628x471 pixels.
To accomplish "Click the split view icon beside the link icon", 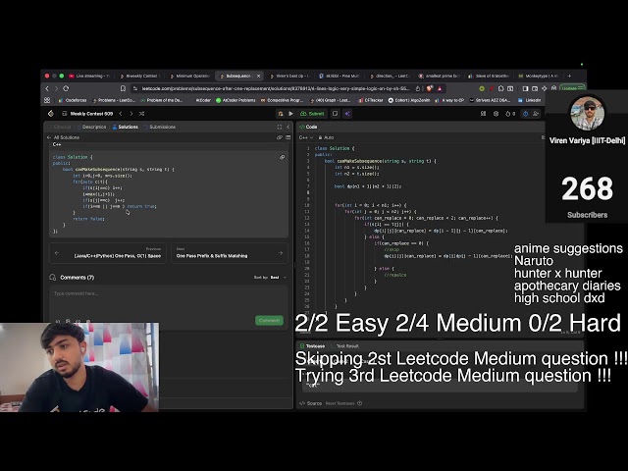I will 288,137.
